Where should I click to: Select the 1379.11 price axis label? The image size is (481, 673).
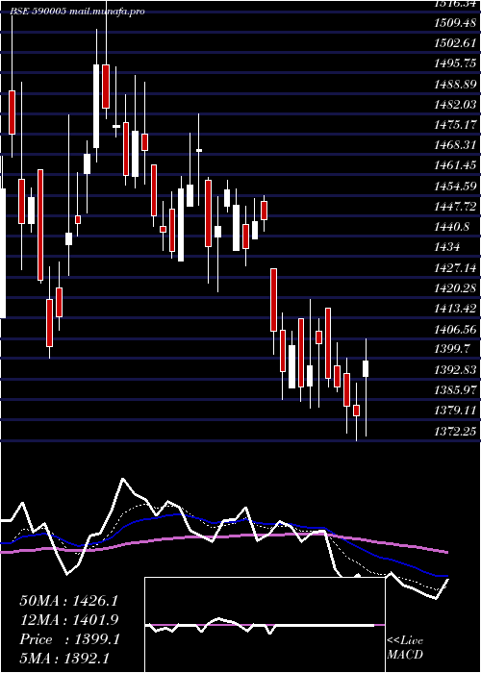[x=455, y=411]
